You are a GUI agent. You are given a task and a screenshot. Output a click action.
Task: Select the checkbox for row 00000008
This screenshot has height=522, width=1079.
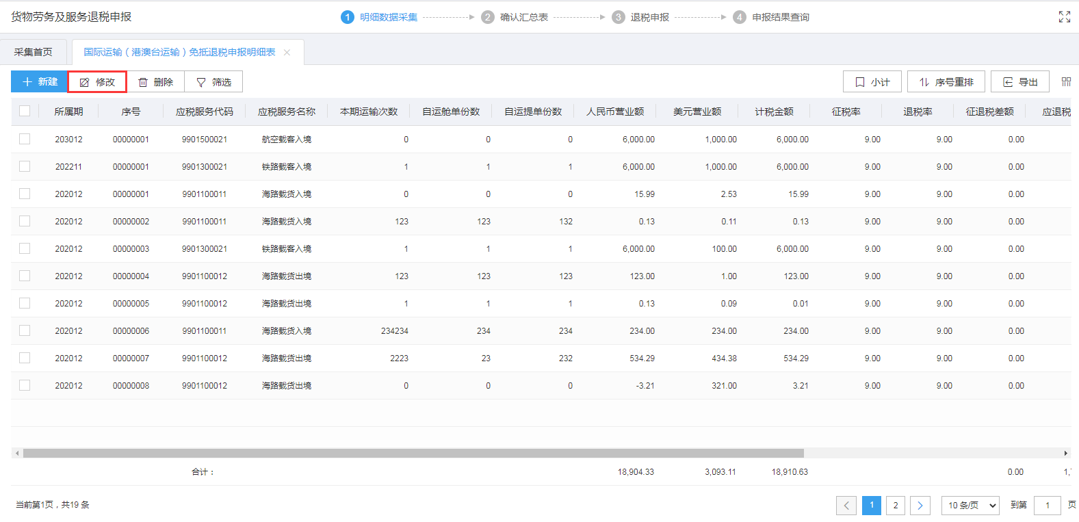(25, 385)
